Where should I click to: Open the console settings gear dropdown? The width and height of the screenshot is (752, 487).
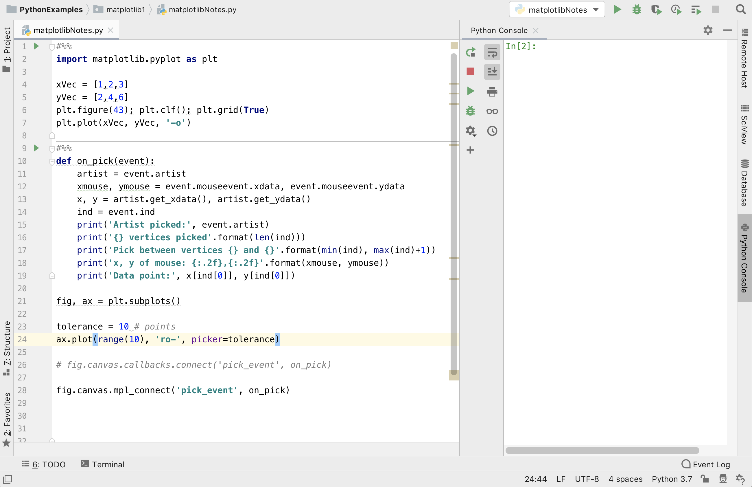471,131
